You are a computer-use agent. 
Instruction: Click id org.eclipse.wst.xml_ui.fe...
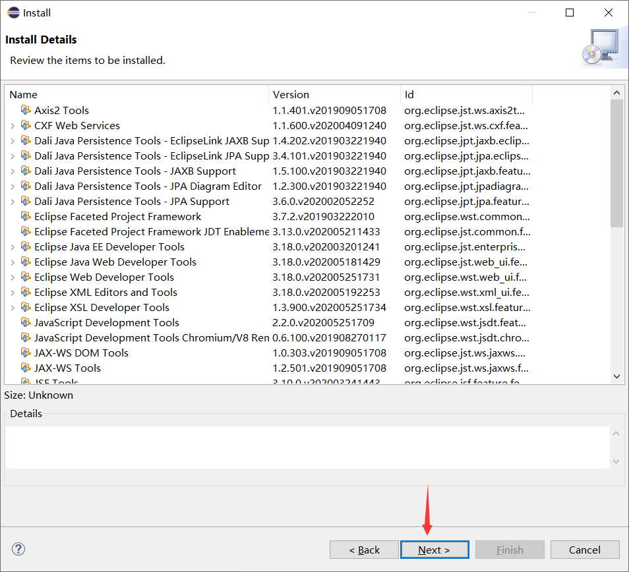(467, 292)
